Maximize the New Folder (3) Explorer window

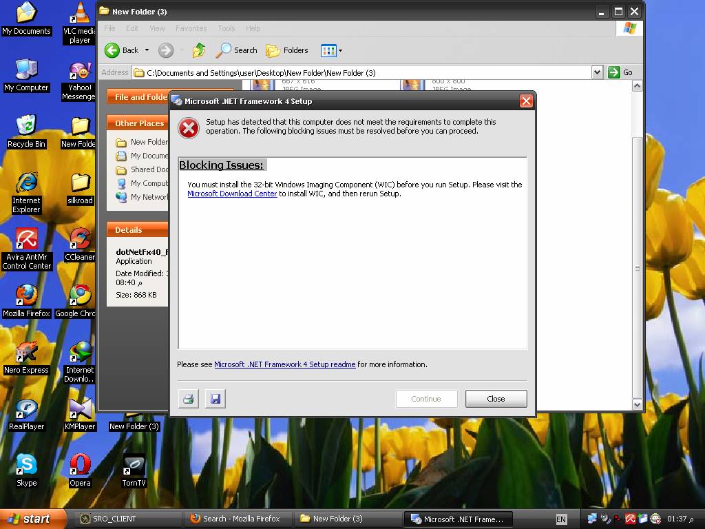tap(618, 12)
